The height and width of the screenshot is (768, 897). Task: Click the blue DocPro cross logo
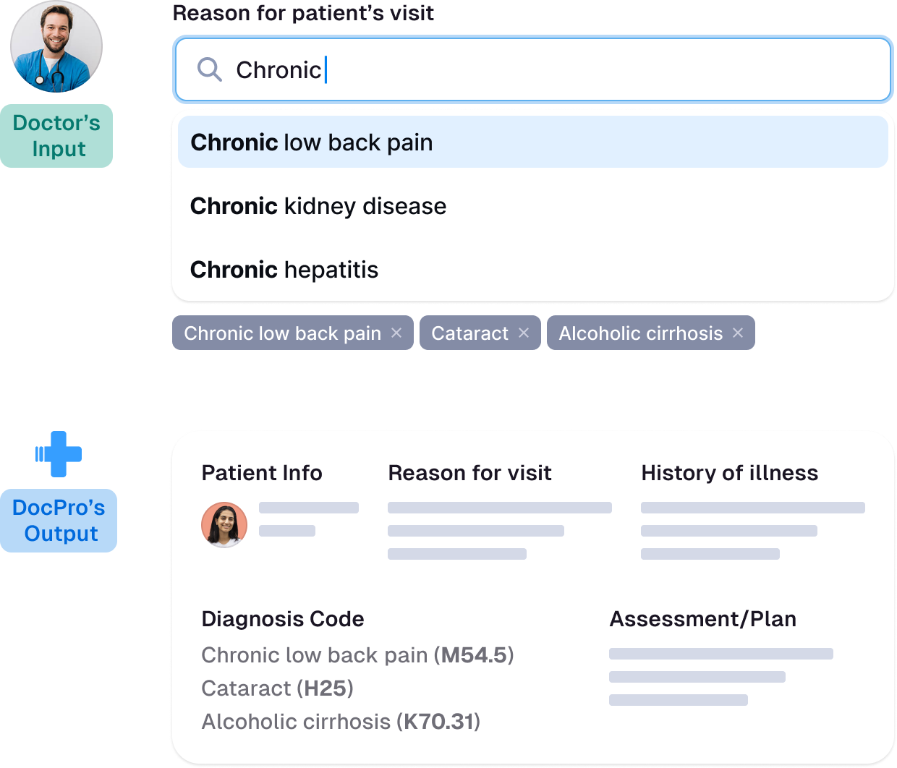tap(59, 454)
